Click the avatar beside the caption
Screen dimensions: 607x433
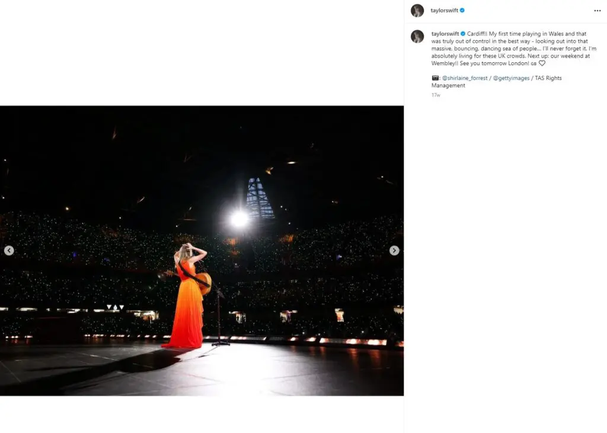[x=417, y=36]
